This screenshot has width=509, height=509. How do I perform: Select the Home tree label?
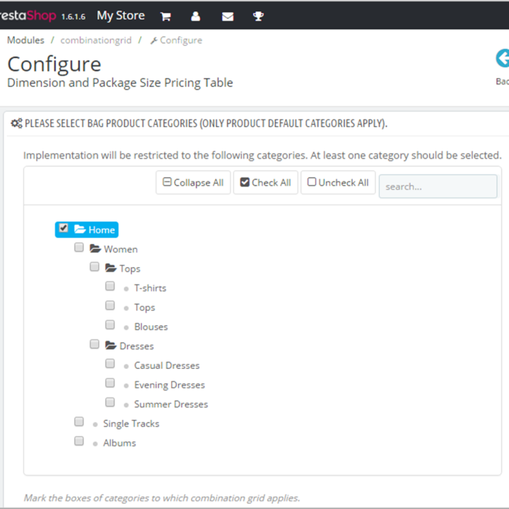tap(102, 230)
